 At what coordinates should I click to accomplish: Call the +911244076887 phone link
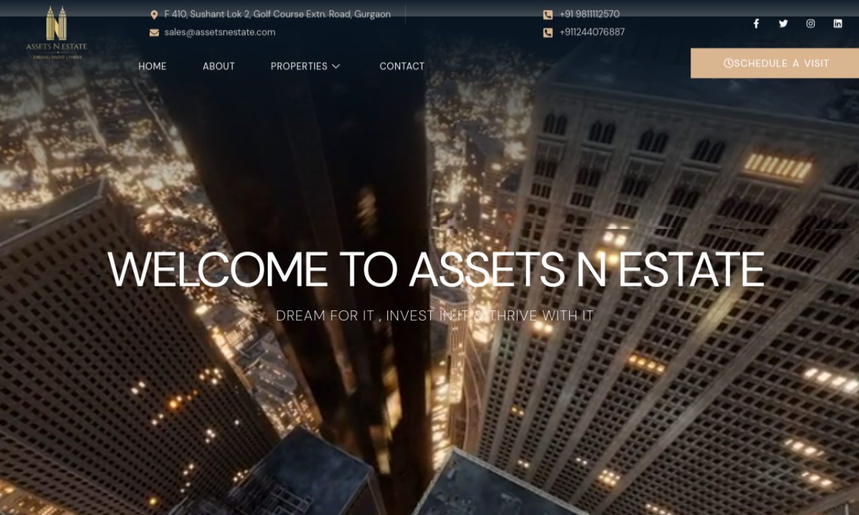point(592,32)
